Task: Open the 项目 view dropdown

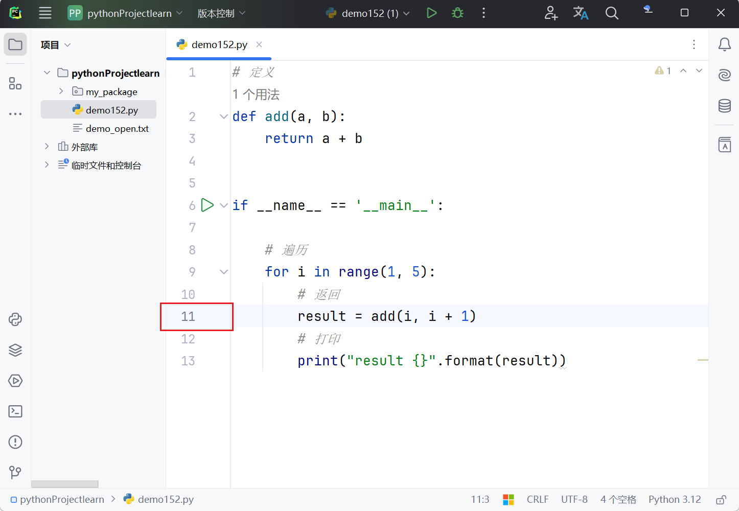Action: 56,45
